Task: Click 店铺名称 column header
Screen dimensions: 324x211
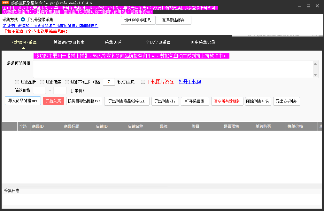Action: [x=142, y=126]
